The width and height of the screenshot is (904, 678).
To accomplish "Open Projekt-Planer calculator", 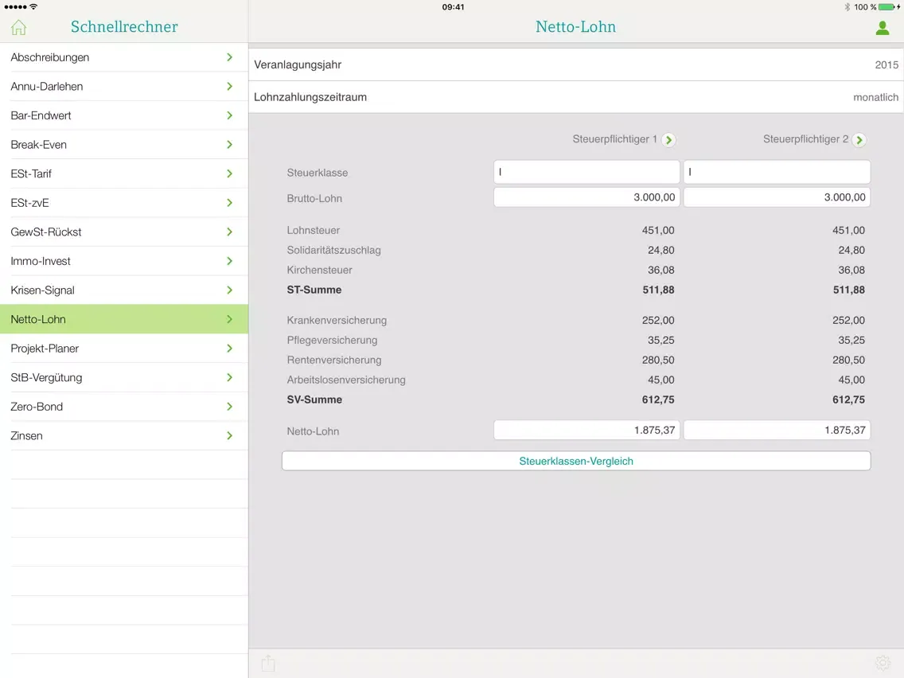I will click(124, 349).
